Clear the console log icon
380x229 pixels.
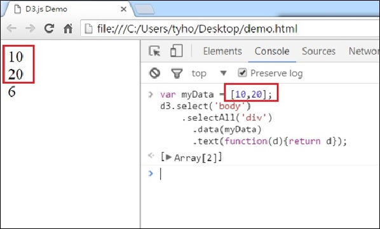click(x=155, y=73)
